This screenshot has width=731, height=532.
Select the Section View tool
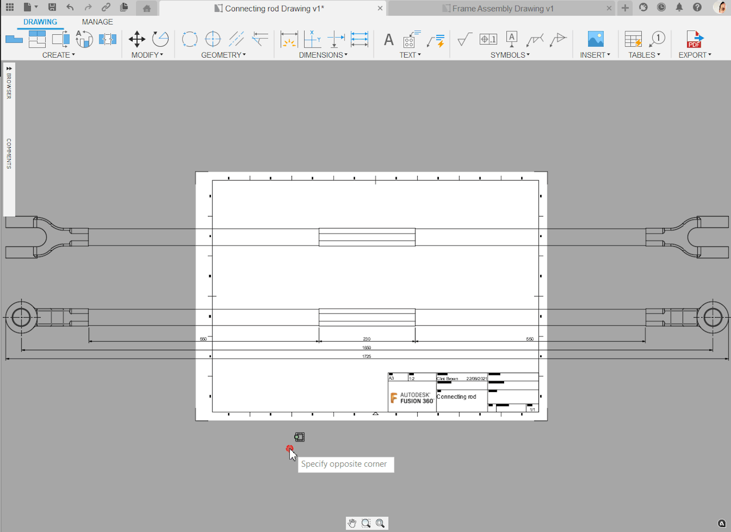pyautogui.click(x=61, y=39)
